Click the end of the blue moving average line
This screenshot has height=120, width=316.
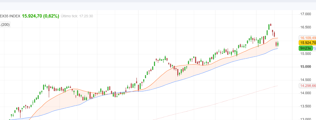[278, 49]
